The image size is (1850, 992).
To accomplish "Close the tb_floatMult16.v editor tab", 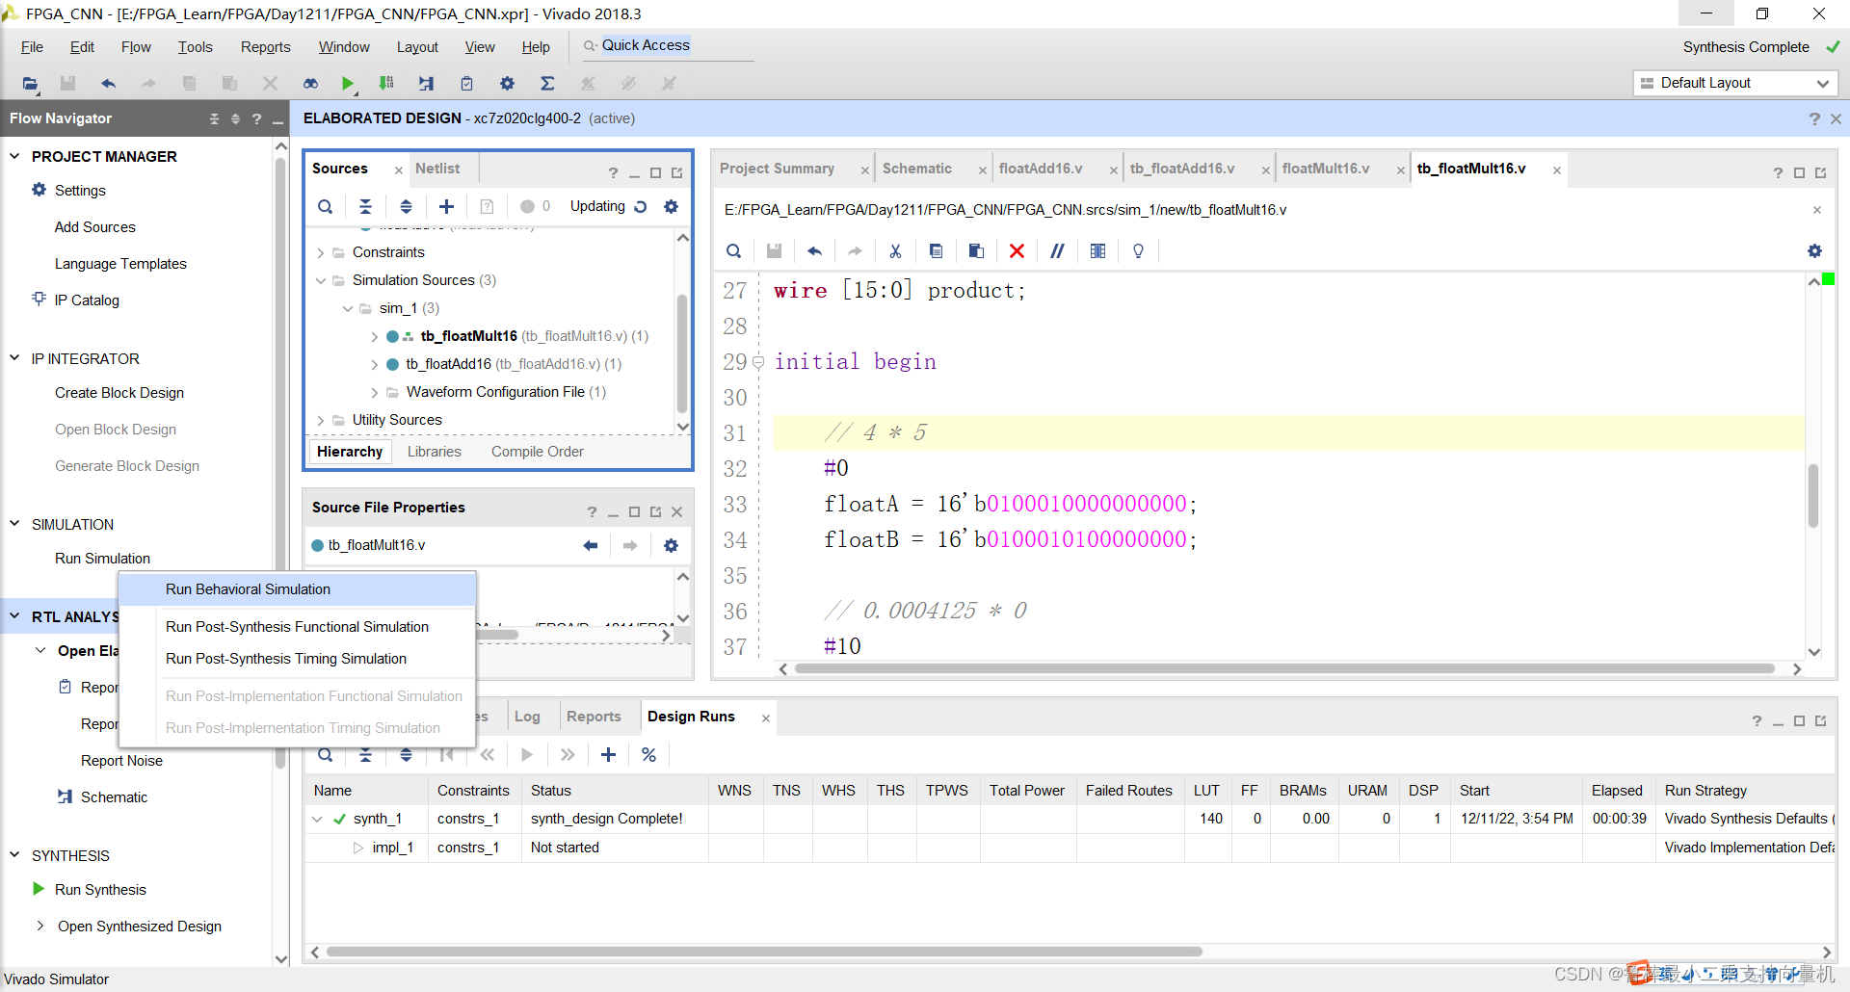I will point(1557,170).
